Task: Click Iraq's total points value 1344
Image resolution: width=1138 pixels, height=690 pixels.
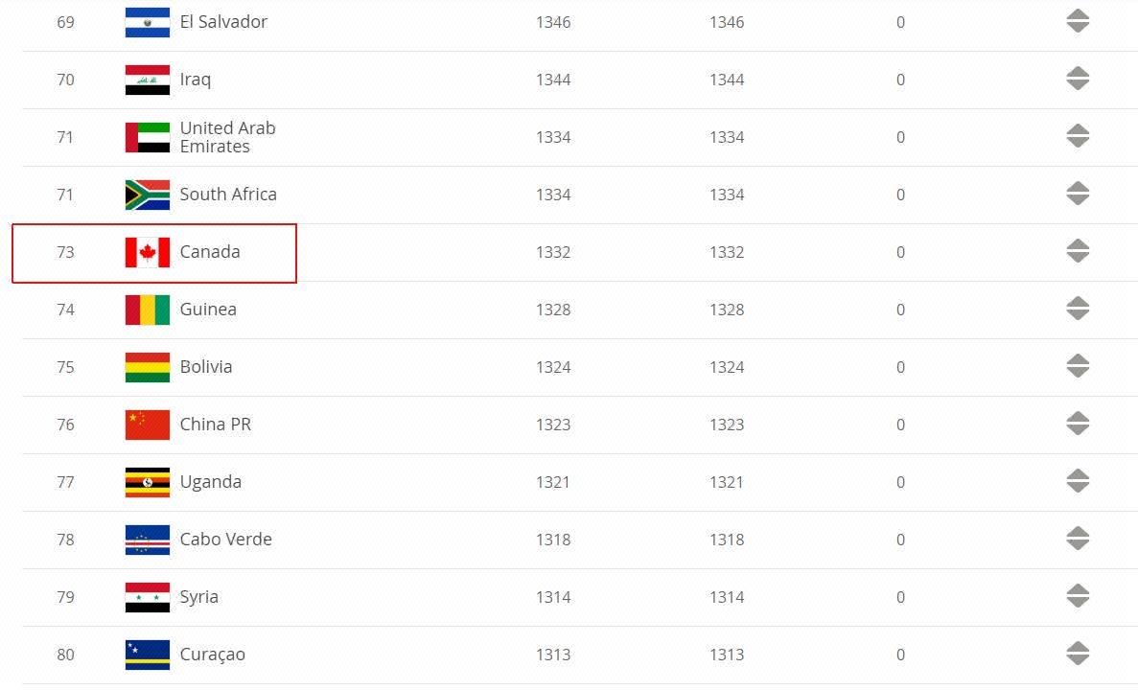Action: 553,80
